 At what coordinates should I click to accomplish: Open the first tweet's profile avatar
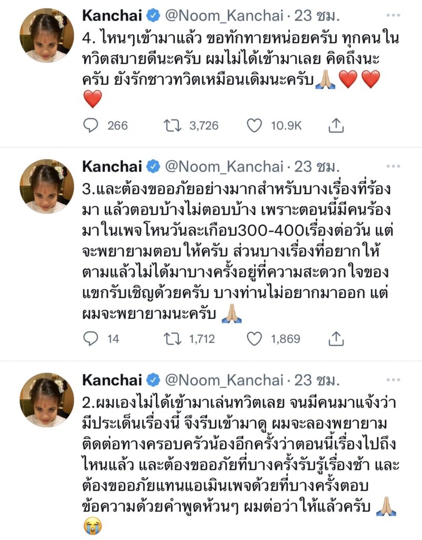tap(47, 35)
